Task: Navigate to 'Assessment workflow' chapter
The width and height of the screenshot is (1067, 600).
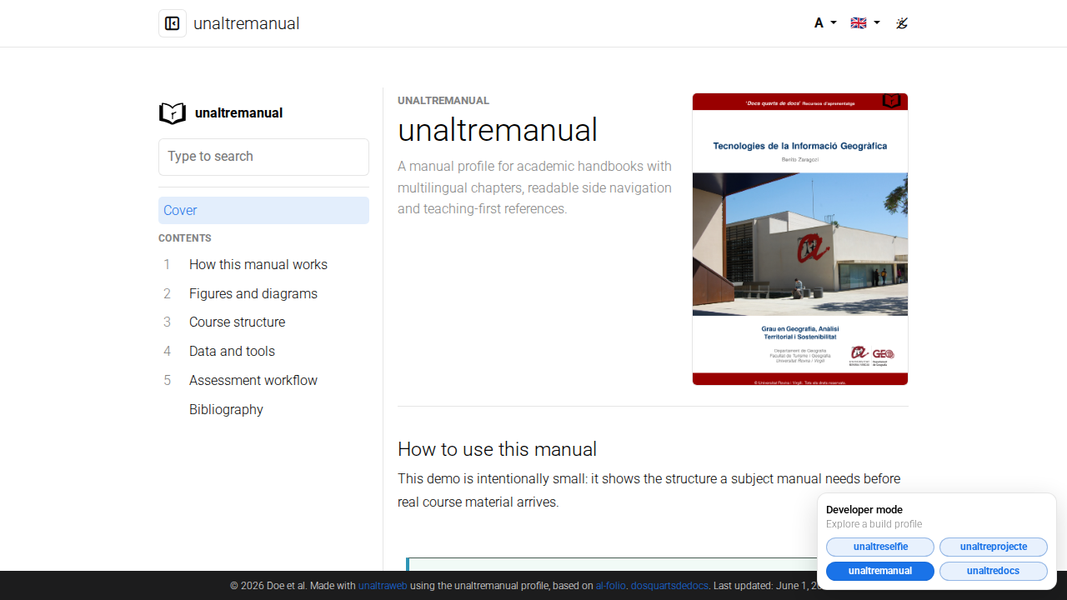Action: pos(253,381)
